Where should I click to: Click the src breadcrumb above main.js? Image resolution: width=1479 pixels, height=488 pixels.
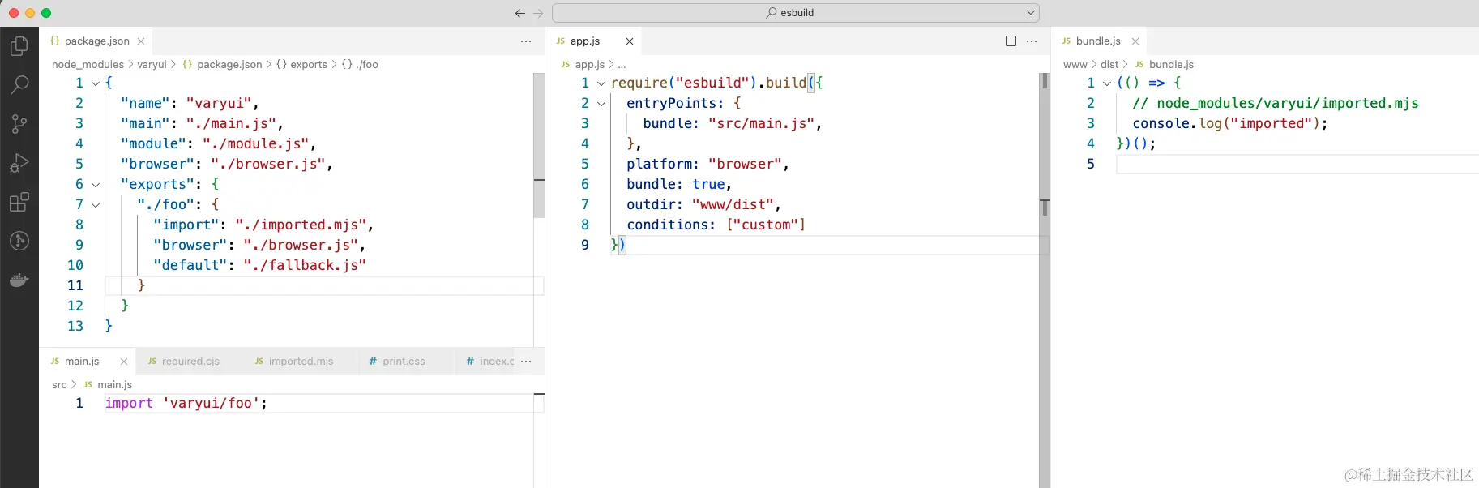pyautogui.click(x=59, y=385)
